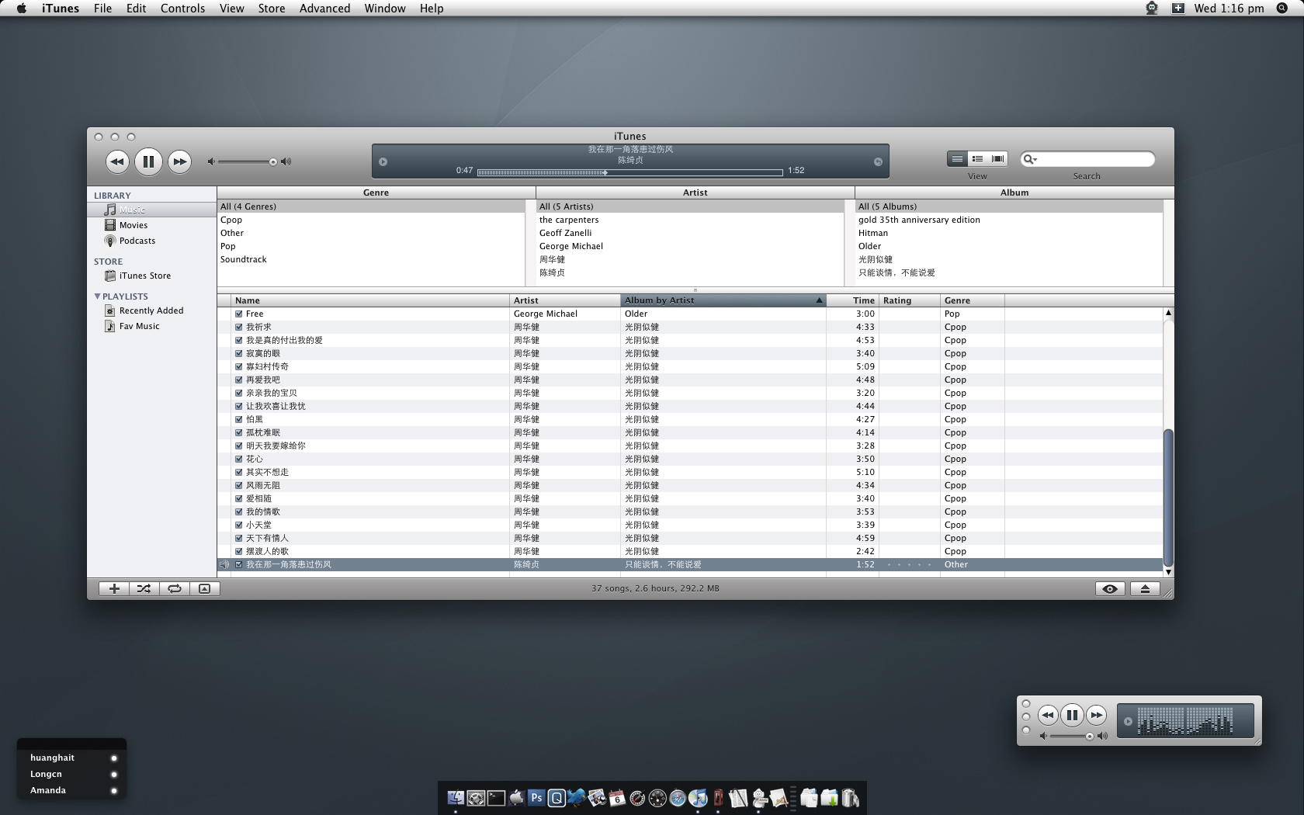Collapse the PLAYLISTS section
1304x815 pixels.
(x=97, y=297)
